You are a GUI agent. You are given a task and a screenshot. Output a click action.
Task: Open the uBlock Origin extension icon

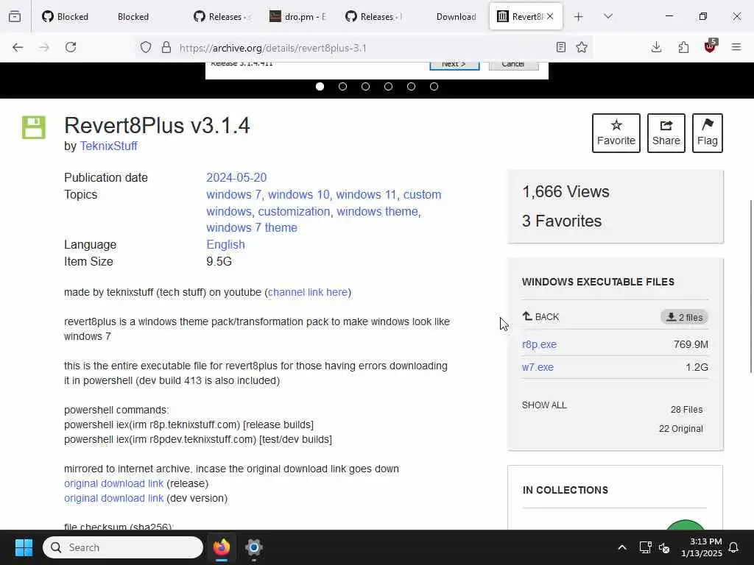(x=711, y=46)
